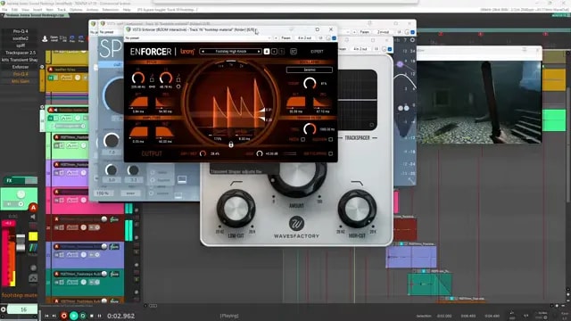The width and height of the screenshot is (571, 321).
Task: Open Enforcer settings icon beside A/B slots
Action: coord(294,52)
